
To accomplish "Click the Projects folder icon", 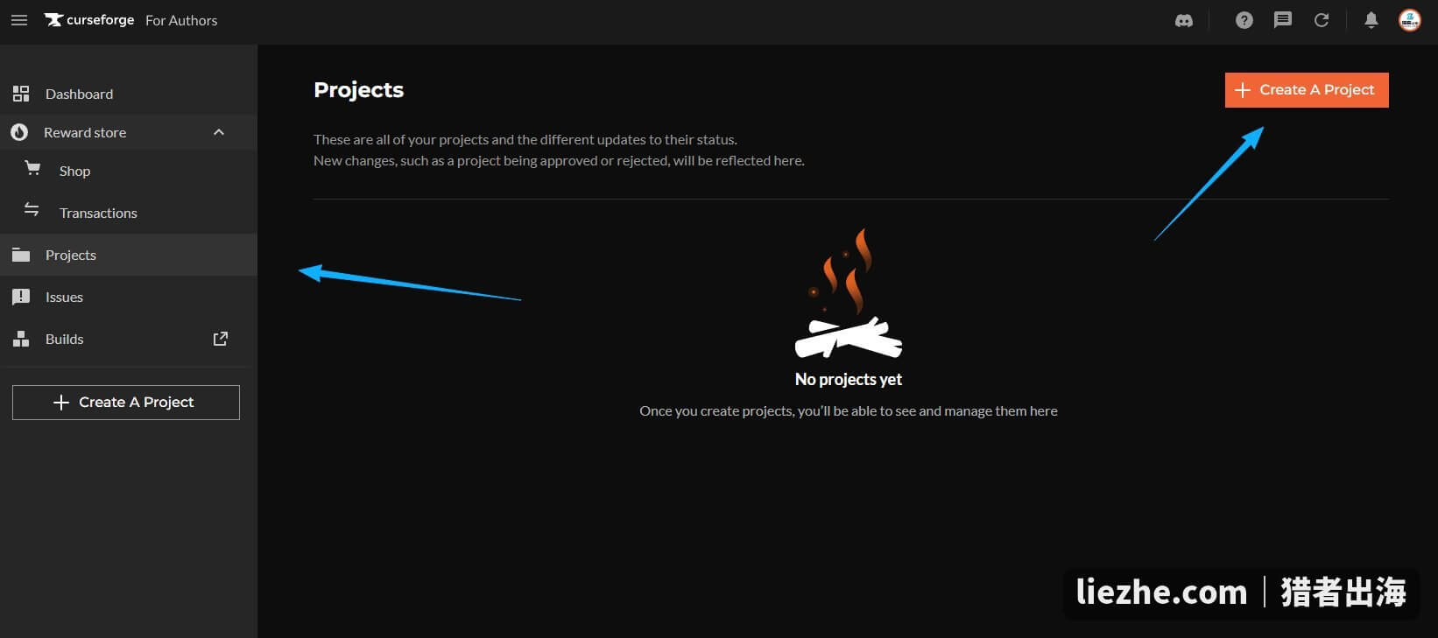I will pyautogui.click(x=21, y=255).
